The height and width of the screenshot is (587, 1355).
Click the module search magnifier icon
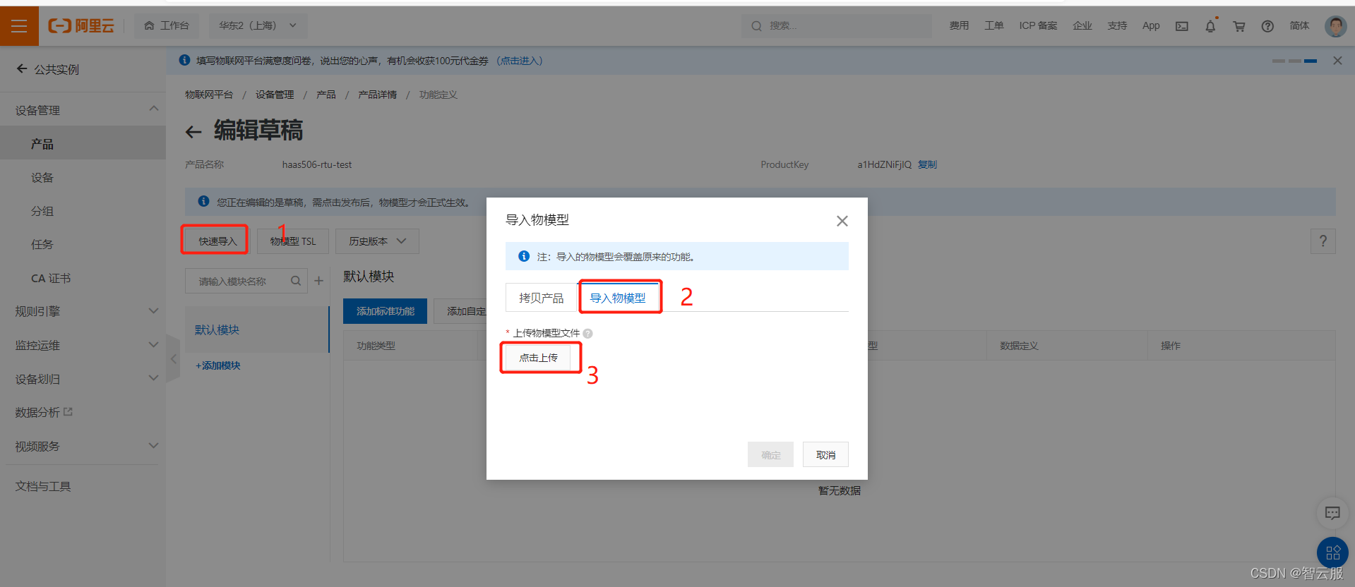pos(296,281)
